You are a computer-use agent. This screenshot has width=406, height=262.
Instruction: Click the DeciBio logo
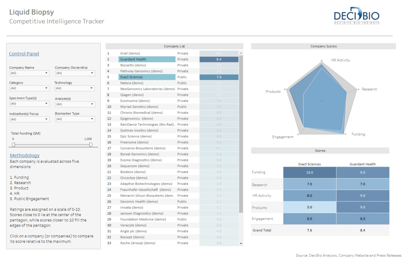[356, 16]
